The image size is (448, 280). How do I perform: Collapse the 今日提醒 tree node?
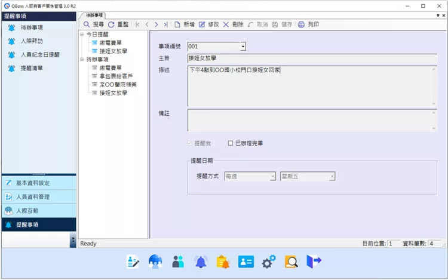coord(81,35)
